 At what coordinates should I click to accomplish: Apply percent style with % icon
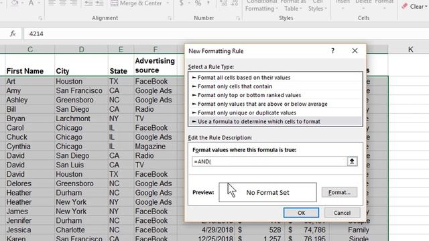point(198,3)
